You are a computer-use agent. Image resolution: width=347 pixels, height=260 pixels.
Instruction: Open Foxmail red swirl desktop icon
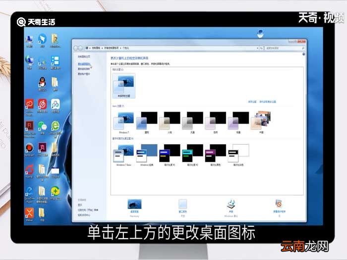(29, 170)
